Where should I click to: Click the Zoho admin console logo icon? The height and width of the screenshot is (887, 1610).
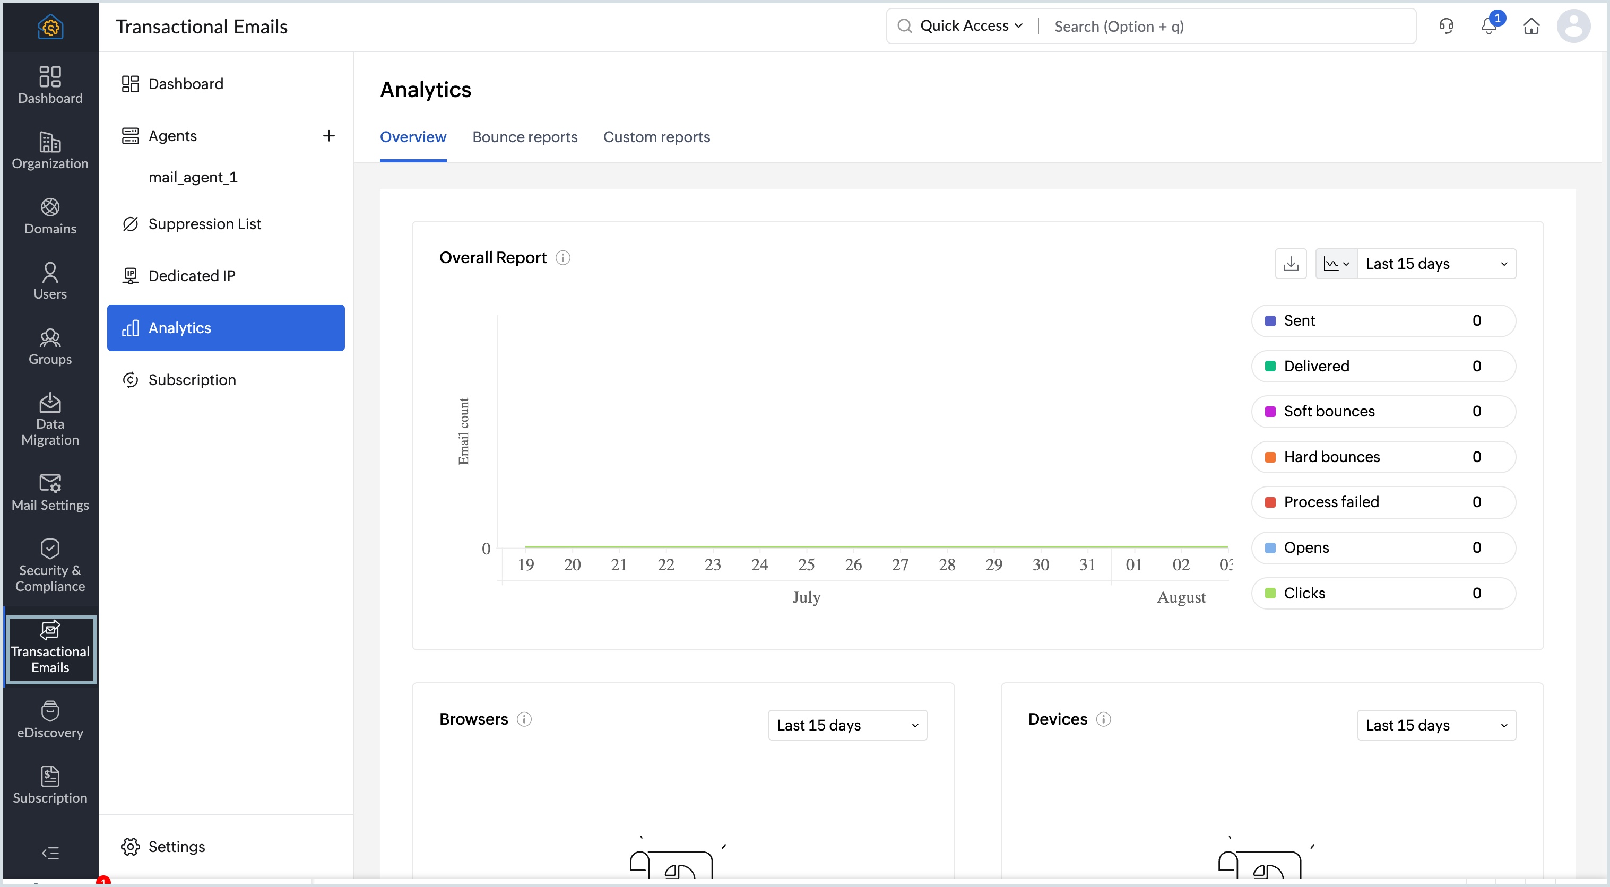[50, 27]
